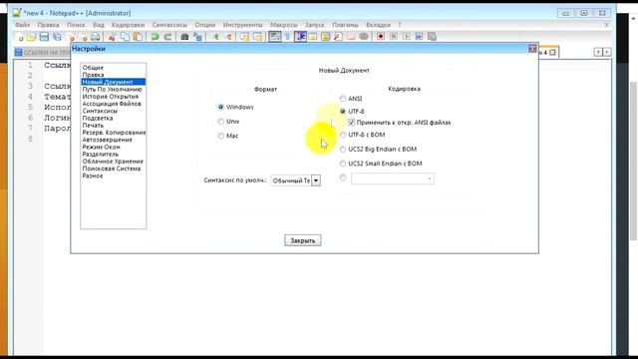Click the Copy toolbar icon
The width and height of the screenshot is (638, 359).
click(125, 37)
